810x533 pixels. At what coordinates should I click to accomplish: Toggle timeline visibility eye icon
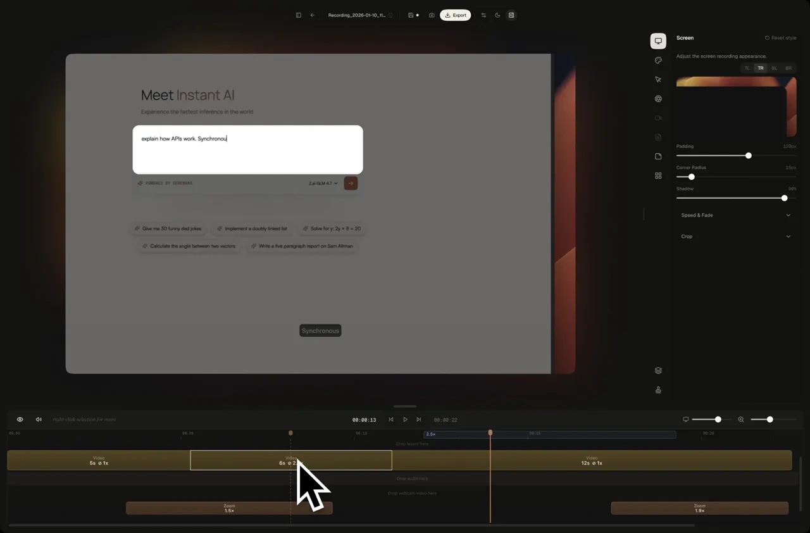click(x=20, y=420)
